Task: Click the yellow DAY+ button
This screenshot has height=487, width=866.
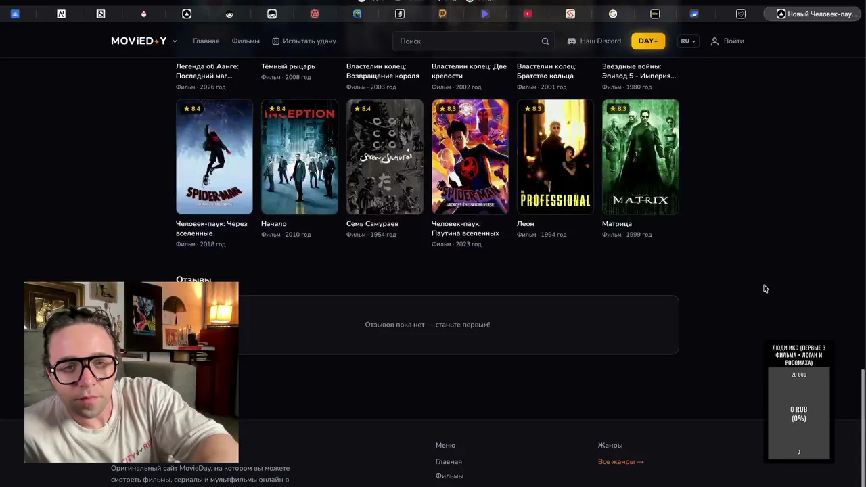Action: point(648,41)
